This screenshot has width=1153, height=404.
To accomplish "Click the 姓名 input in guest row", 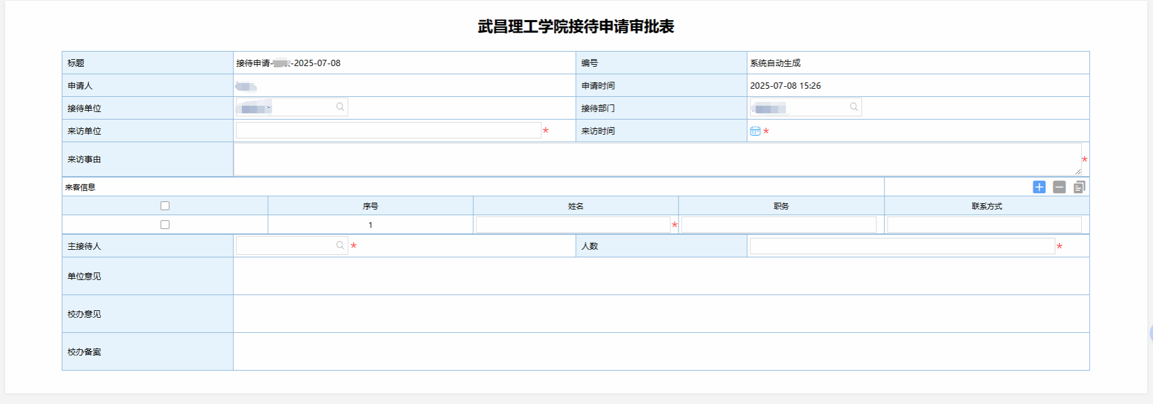I will click(x=572, y=225).
